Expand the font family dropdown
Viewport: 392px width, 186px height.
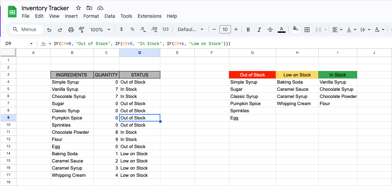(x=190, y=30)
